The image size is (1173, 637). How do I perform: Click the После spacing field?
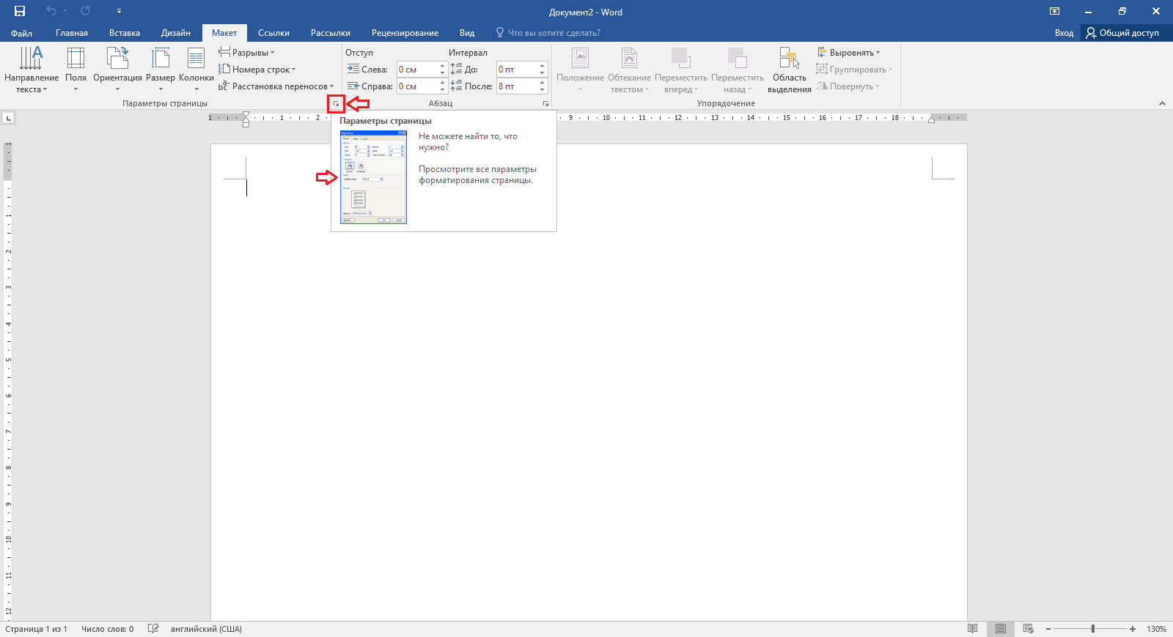tap(517, 86)
